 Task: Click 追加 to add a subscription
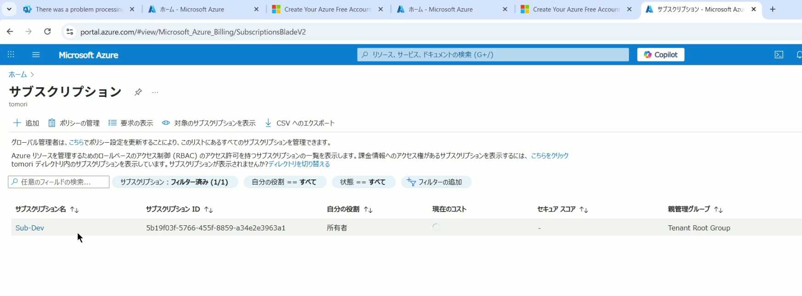click(x=26, y=123)
